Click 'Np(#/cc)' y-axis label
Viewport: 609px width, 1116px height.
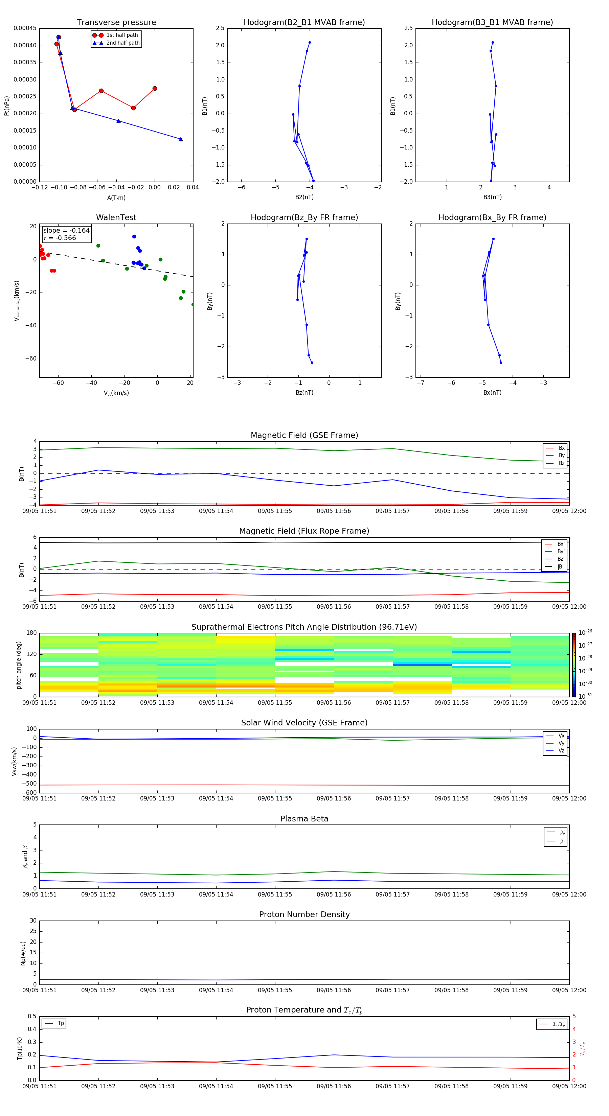pyautogui.click(x=23, y=953)
